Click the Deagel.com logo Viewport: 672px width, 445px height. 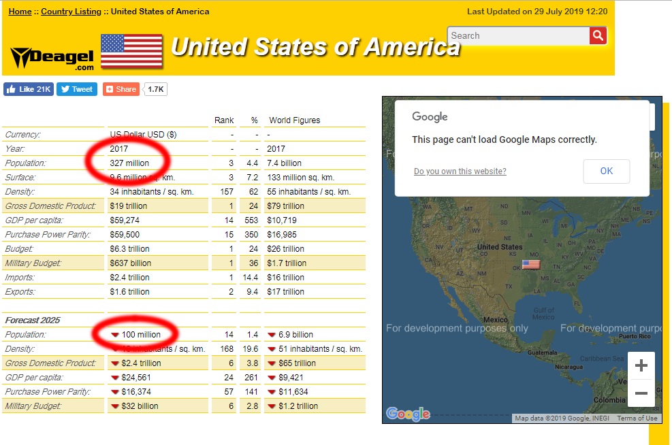(52, 59)
